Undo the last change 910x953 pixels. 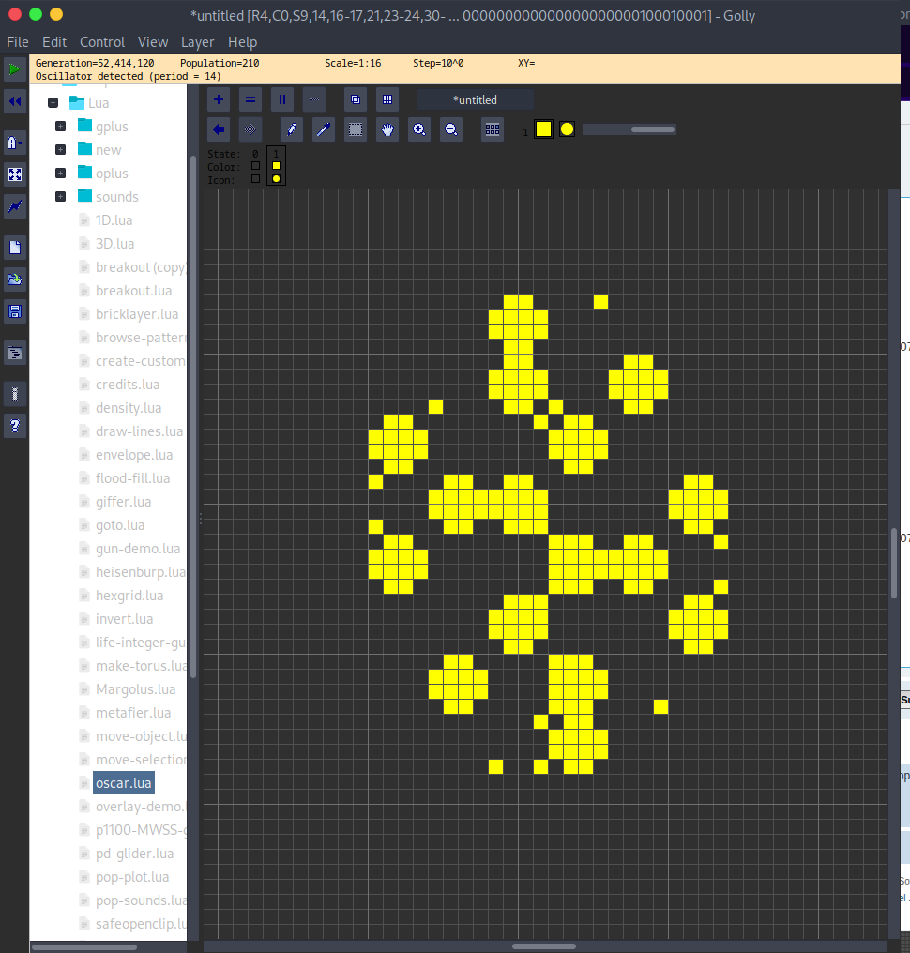pos(219,129)
